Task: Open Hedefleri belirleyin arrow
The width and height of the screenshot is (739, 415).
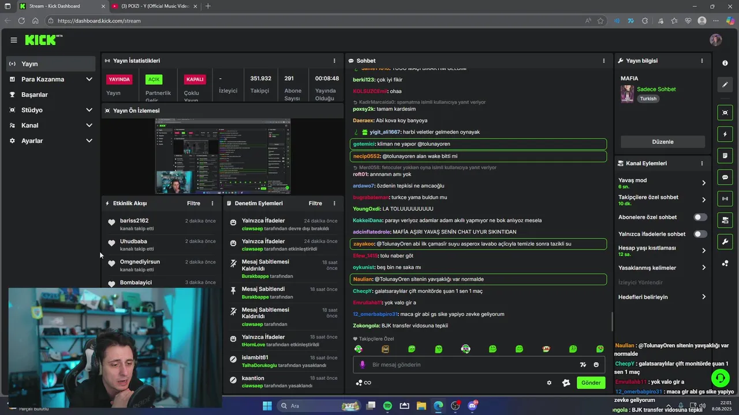Action: [x=704, y=297]
